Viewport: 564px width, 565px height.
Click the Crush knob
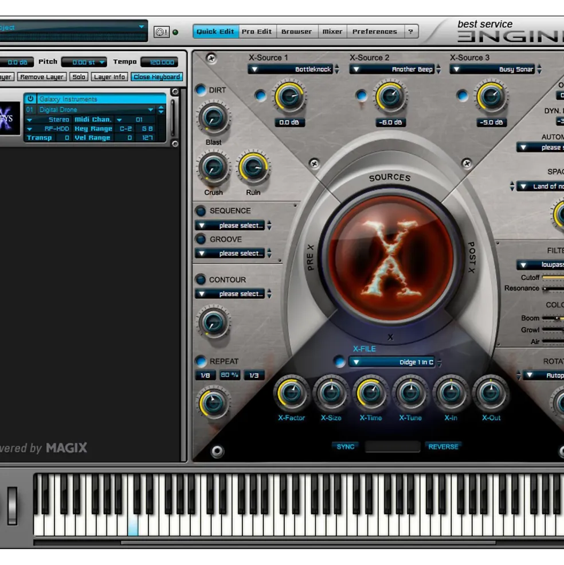tap(213, 167)
